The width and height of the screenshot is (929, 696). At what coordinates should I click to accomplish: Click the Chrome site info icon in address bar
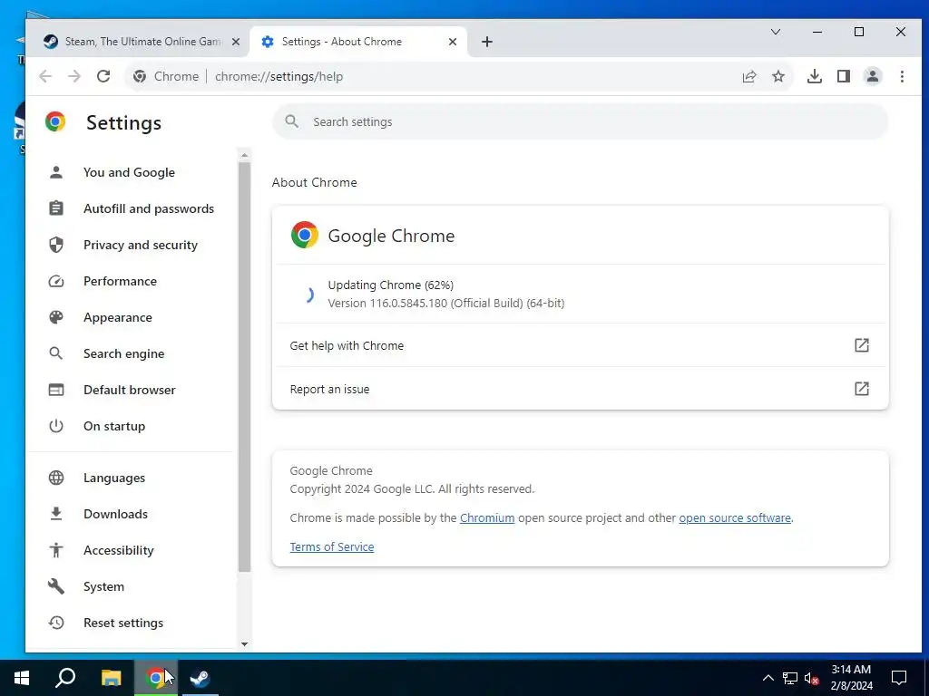pyautogui.click(x=140, y=76)
